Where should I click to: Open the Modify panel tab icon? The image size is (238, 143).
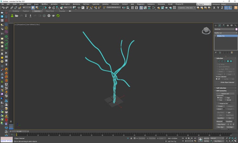220,25
